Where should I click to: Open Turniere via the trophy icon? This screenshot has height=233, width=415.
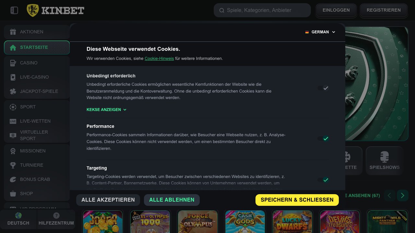pos(13,165)
